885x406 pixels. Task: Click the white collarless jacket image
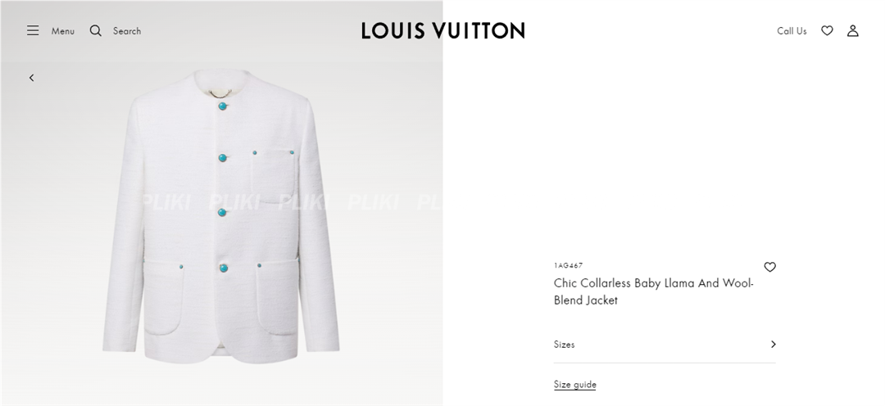coord(221,216)
